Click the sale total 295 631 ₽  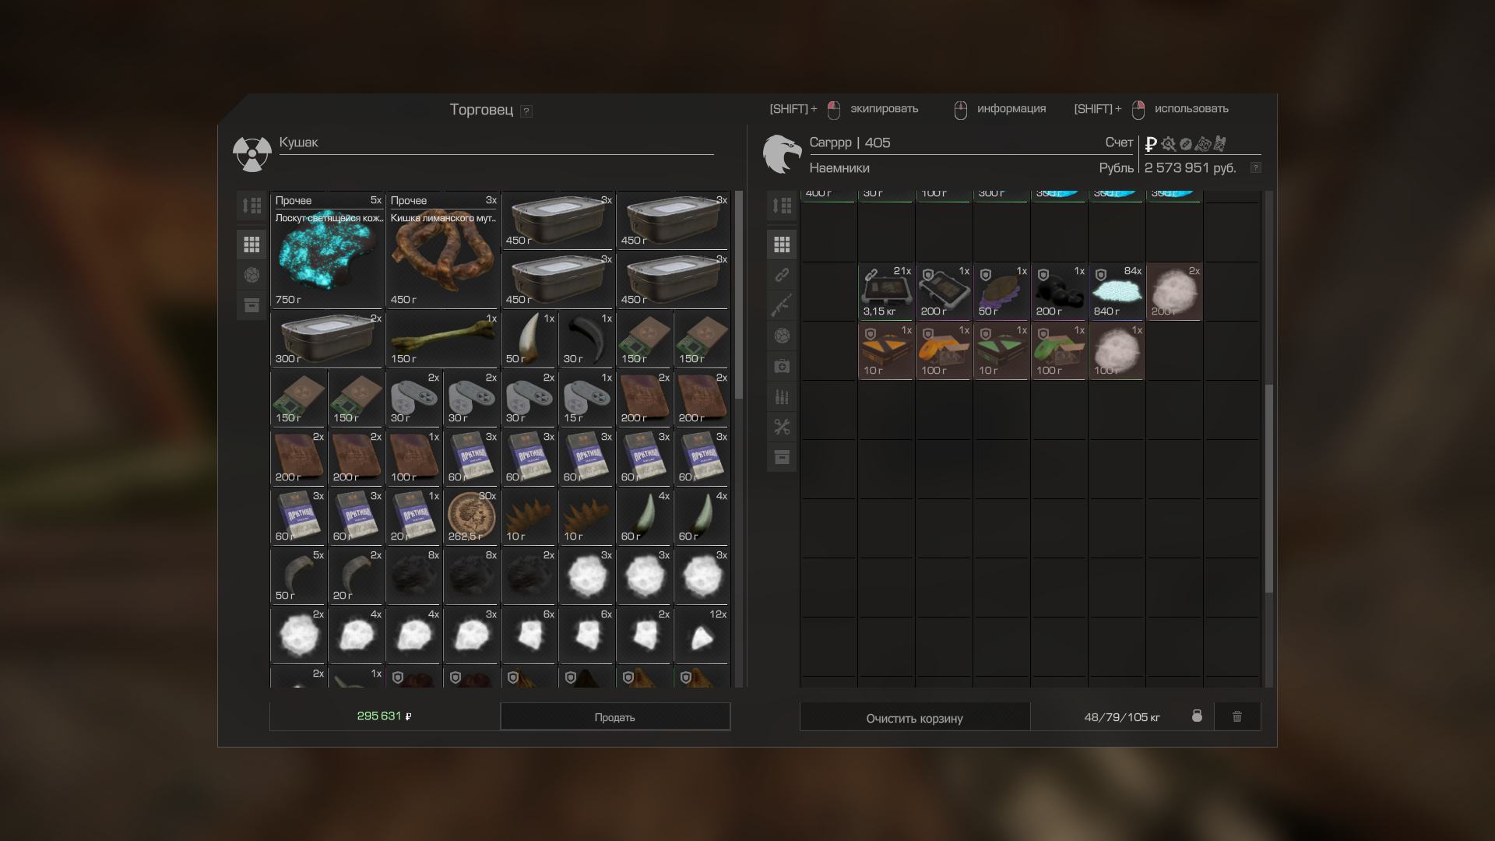(384, 716)
